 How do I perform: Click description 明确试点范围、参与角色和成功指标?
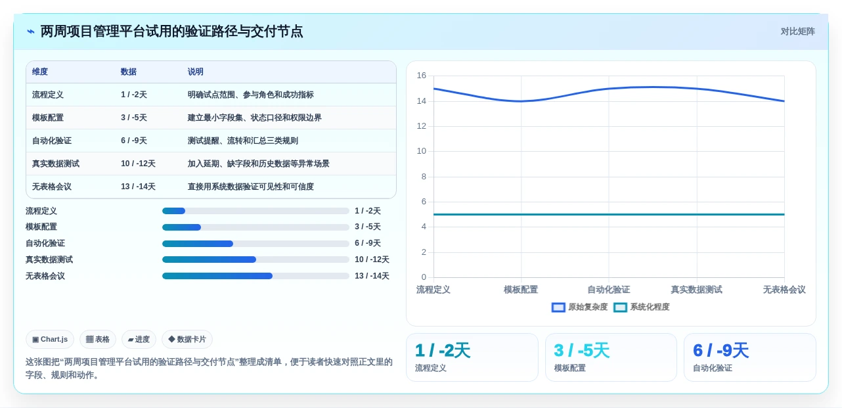coord(251,95)
